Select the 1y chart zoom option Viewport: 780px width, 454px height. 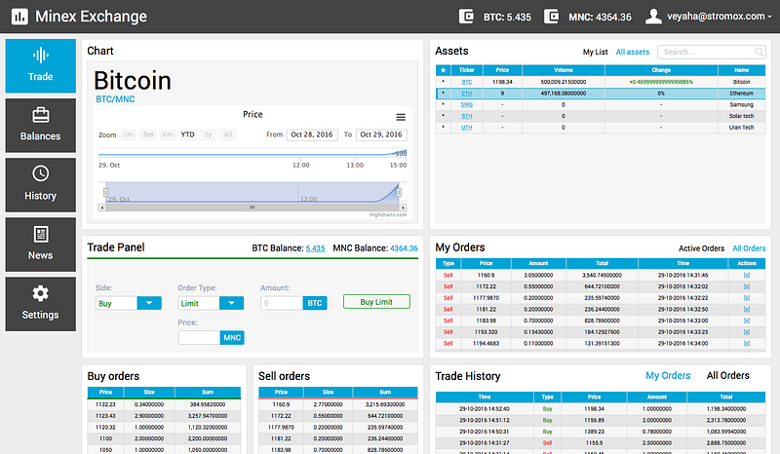click(208, 134)
